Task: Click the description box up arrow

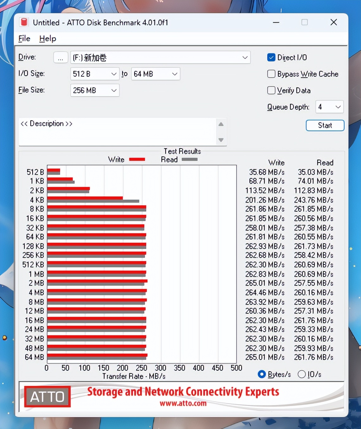Action: pyautogui.click(x=221, y=124)
